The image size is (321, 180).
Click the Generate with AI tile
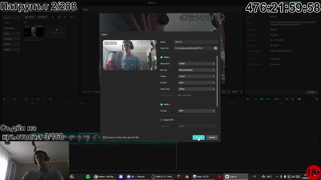coord(56,31)
